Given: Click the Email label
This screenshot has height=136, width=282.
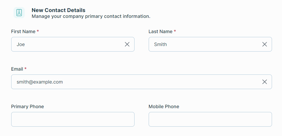Looking at the screenshot, I should click(x=17, y=69).
